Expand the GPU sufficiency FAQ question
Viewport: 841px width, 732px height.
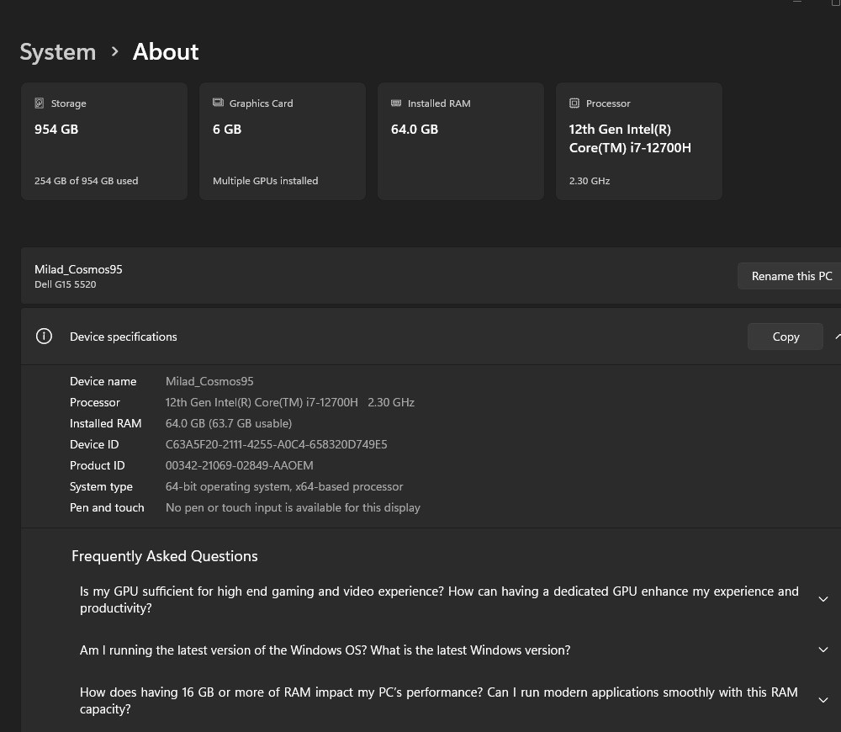pos(823,599)
